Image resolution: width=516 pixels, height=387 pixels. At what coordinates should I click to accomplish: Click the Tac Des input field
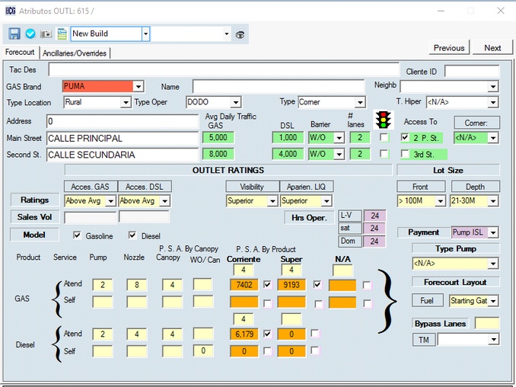(224, 69)
